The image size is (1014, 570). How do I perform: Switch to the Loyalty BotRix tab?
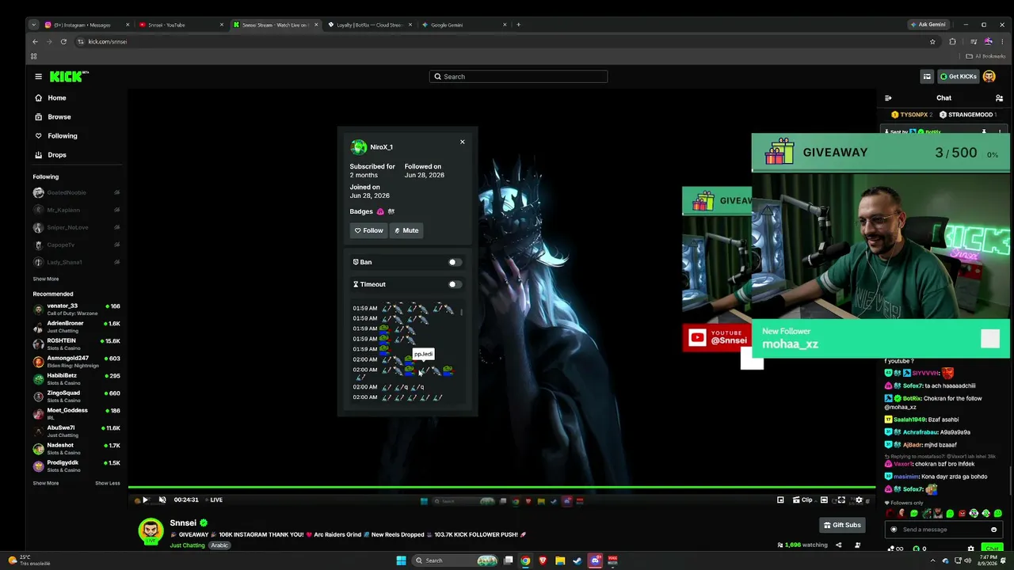coord(368,25)
